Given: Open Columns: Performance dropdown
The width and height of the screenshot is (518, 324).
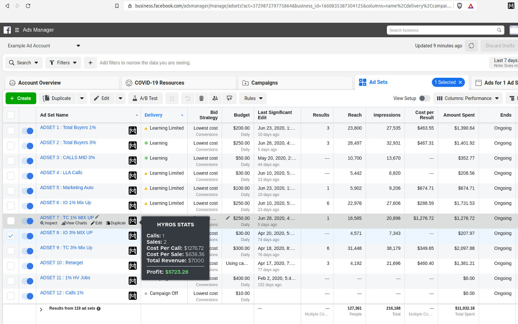Looking at the screenshot, I should pyautogui.click(x=468, y=98).
